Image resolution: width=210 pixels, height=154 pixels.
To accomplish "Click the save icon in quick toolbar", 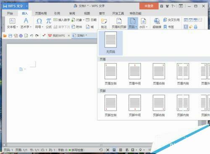I will [x=10, y=36].
